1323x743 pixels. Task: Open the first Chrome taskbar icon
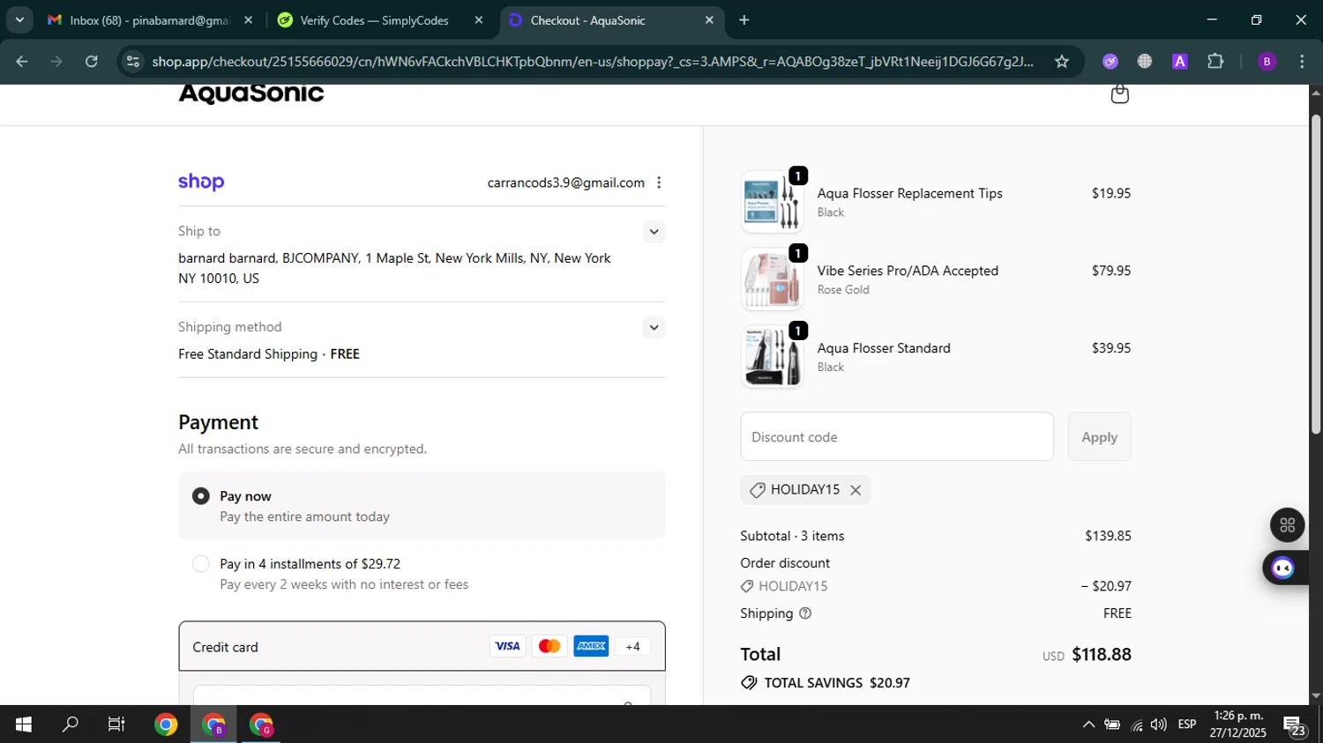pyautogui.click(x=165, y=724)
